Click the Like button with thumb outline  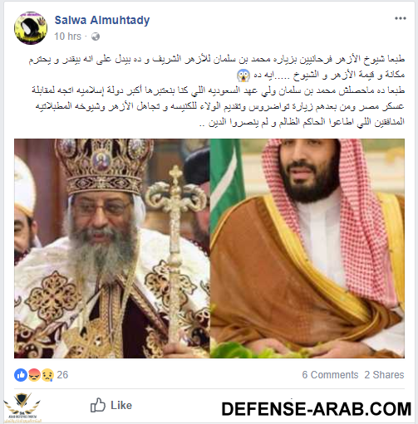pyautogui.click(x=111, y=406)
